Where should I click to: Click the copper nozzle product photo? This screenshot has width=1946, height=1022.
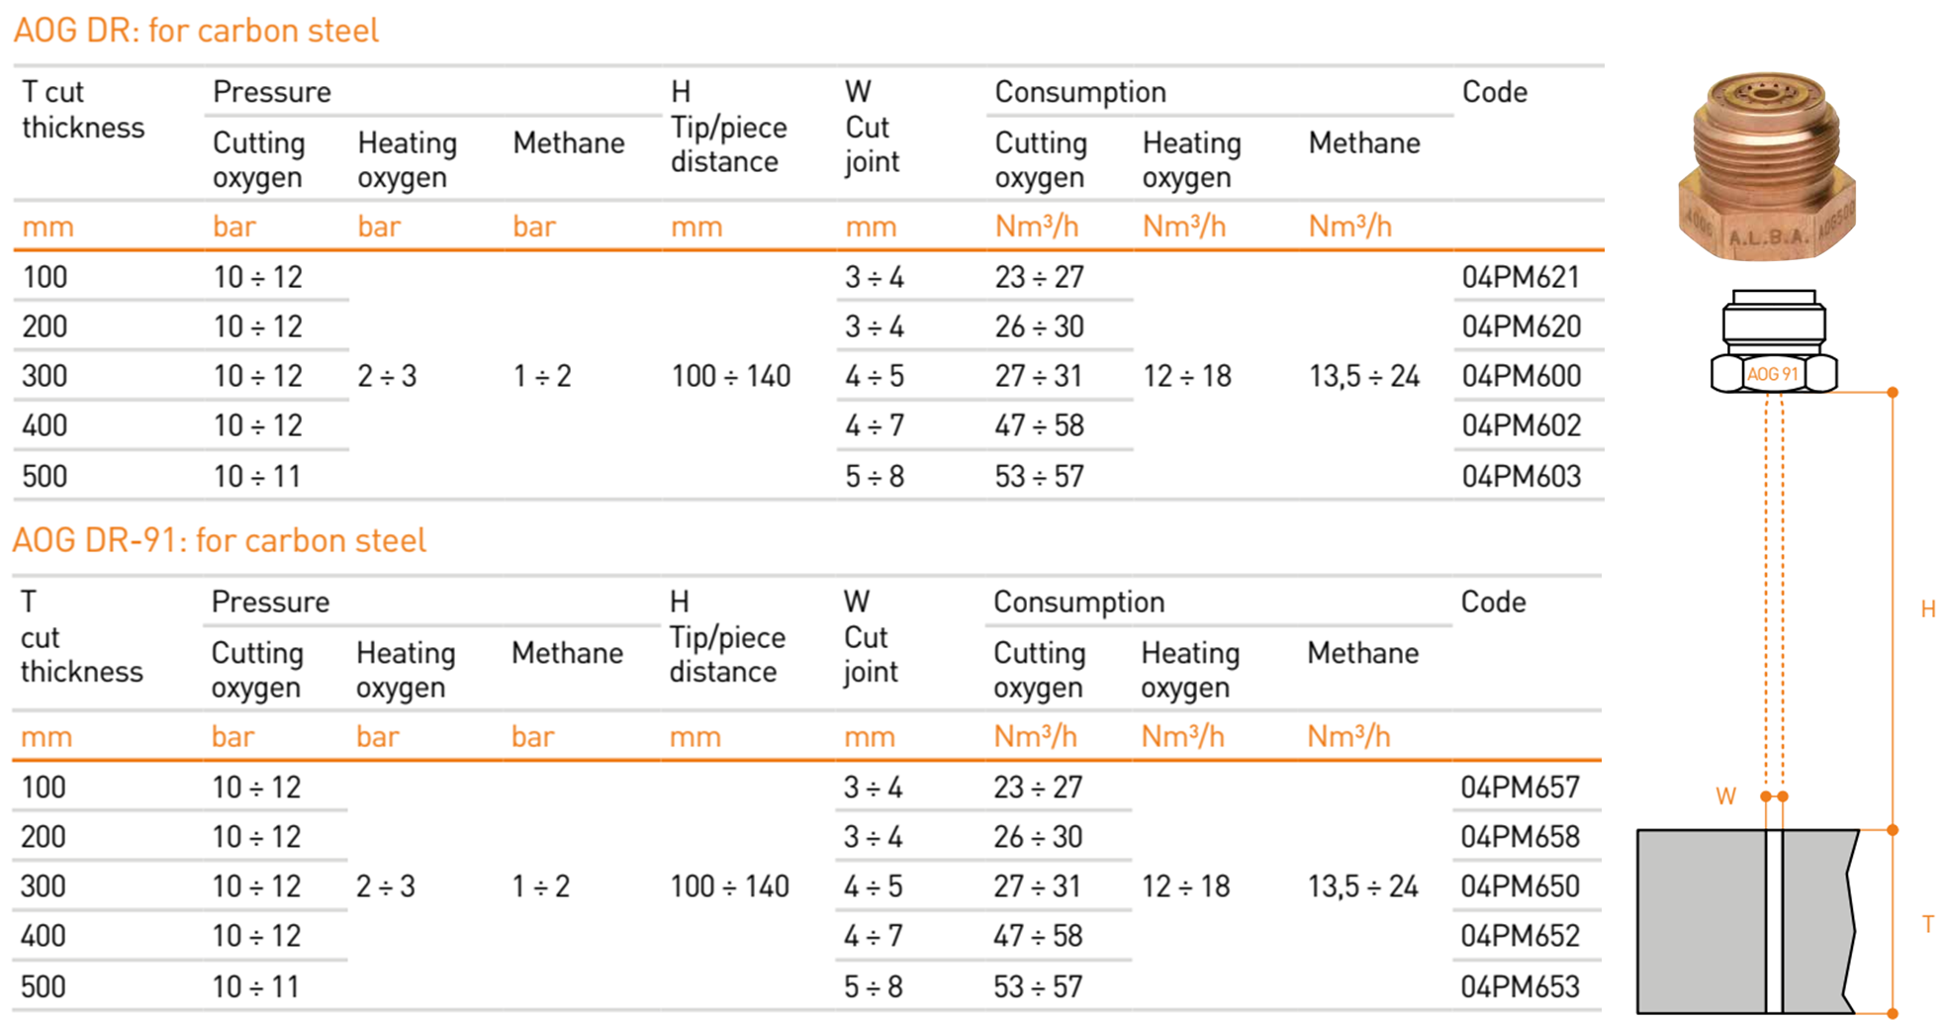click(1767, 165)
